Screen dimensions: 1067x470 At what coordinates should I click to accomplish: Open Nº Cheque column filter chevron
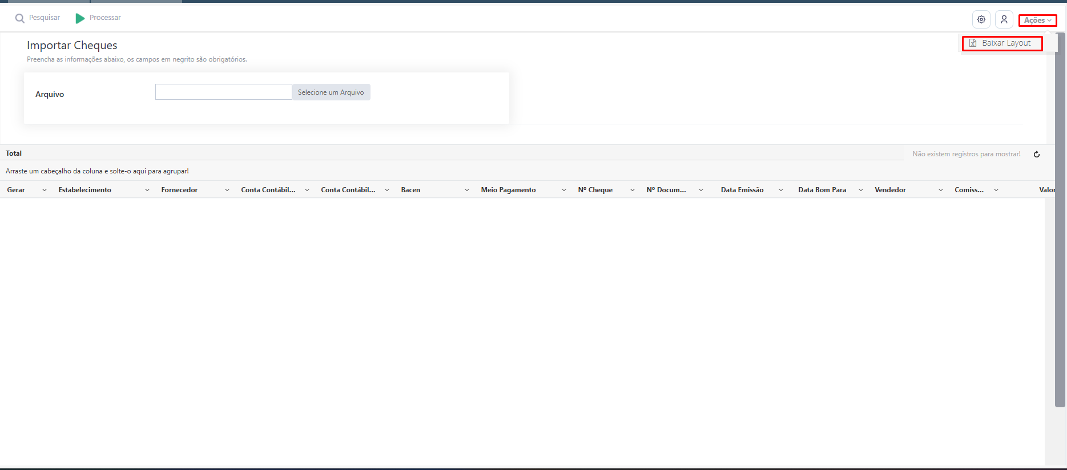coord(633,190)
